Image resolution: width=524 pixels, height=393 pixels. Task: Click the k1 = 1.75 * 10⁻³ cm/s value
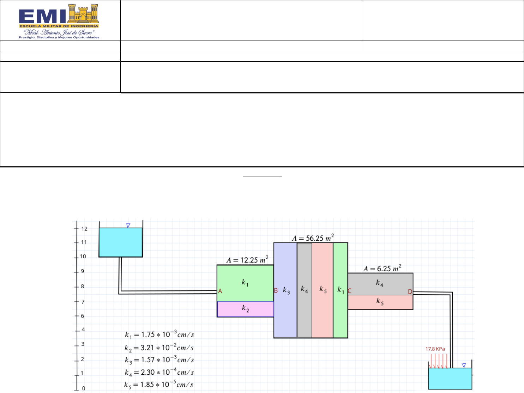click(x=159, y=334)
